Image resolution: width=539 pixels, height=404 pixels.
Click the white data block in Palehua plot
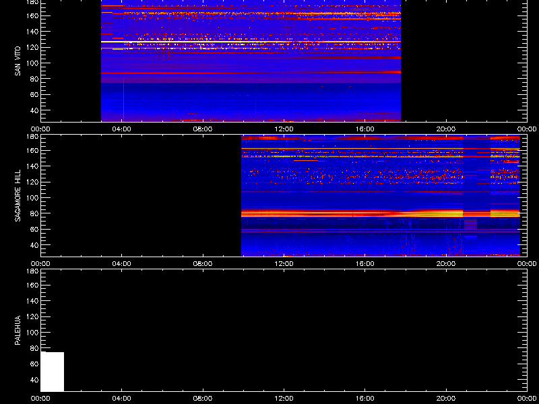pos(53,372)
